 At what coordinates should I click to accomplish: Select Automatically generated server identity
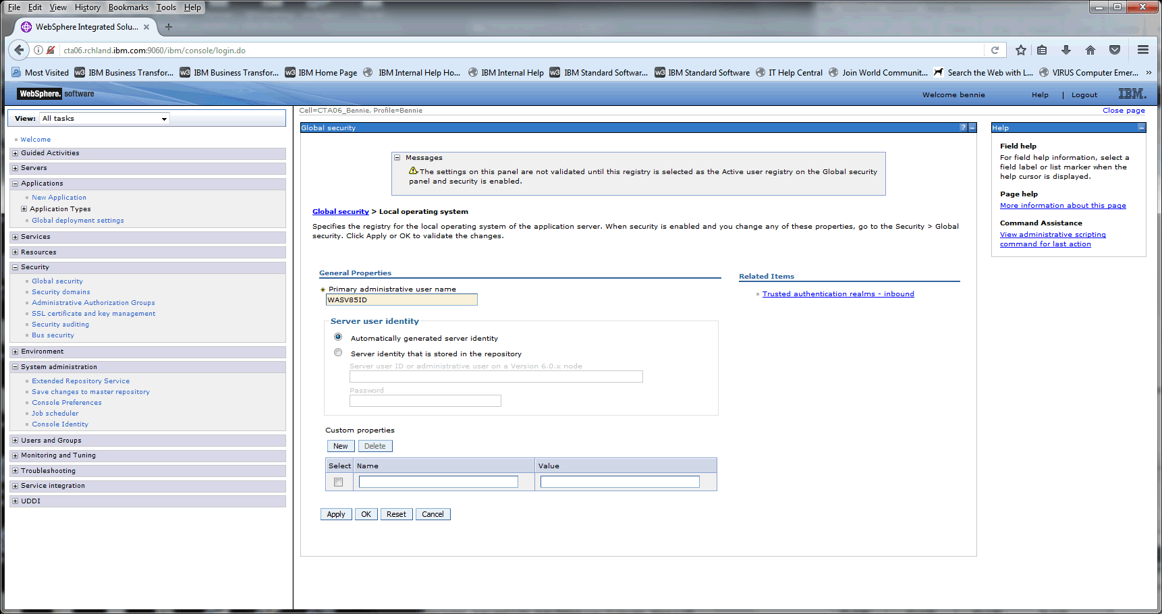tap(338, 337)
